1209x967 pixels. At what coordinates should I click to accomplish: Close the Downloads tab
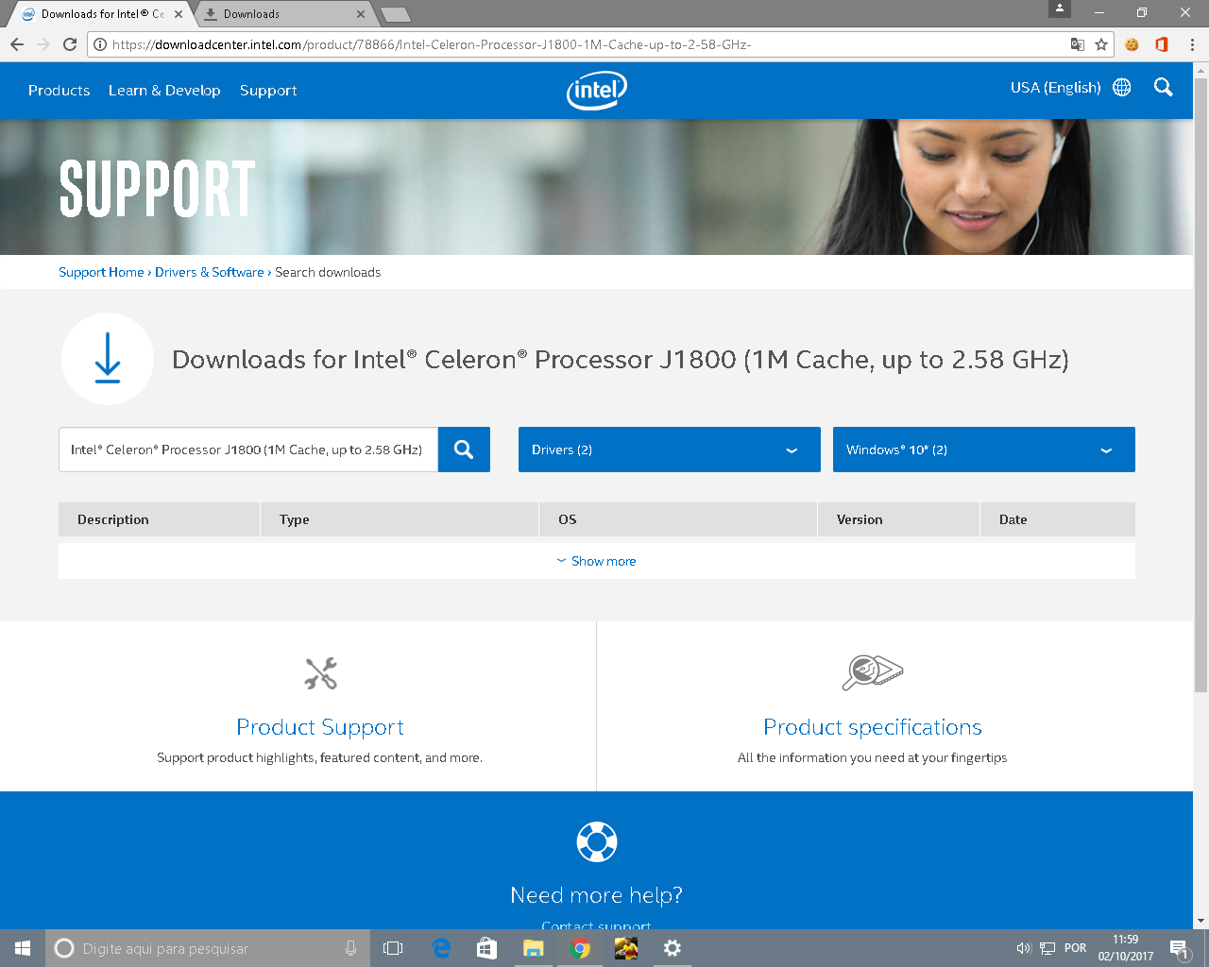pos(361,14)
